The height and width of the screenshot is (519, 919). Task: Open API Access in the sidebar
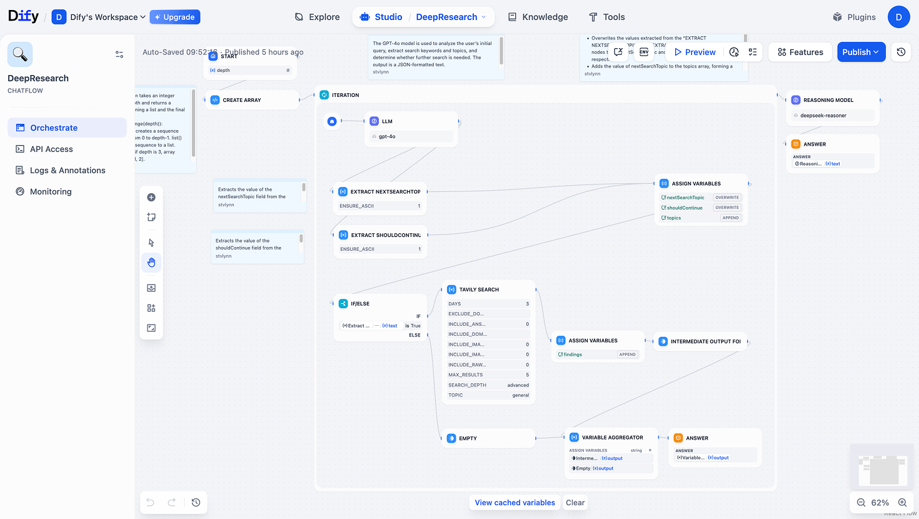(x=67, y=149)
